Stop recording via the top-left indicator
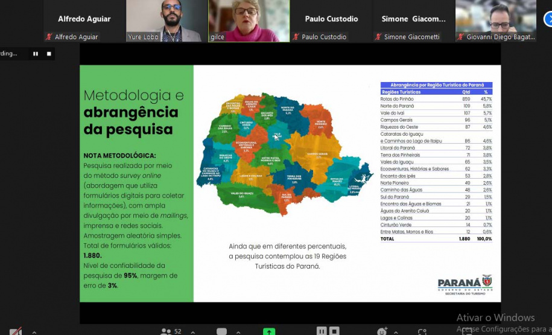 point(49,54)
